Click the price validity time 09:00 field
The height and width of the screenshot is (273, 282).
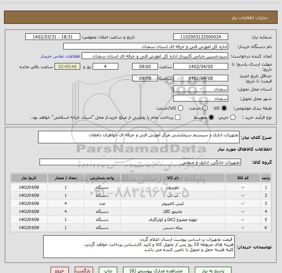pos(145,78)
